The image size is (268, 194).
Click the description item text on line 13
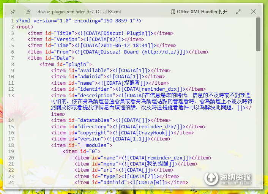pyautogui.click(x=151, y=105)
